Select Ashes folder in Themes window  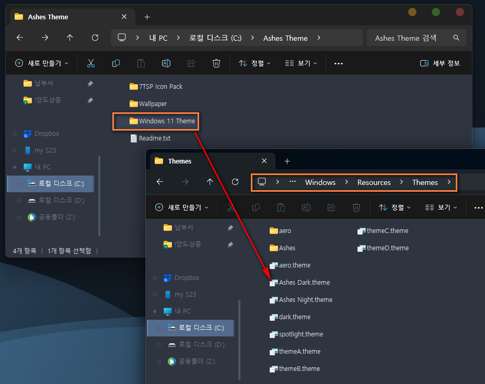pyautogui.click(x=282, y=248)
